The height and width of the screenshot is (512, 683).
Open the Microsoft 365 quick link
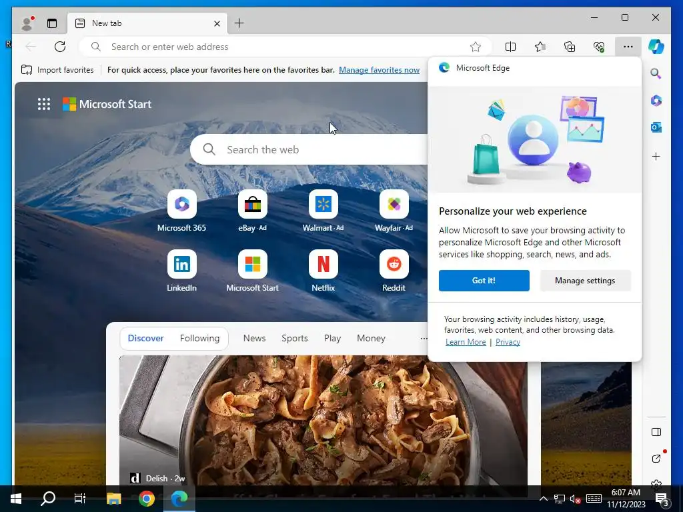(x=181, y=211)
